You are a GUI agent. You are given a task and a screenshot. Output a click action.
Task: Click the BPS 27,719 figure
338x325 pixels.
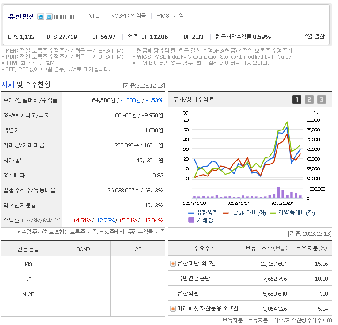pos(62,37)
